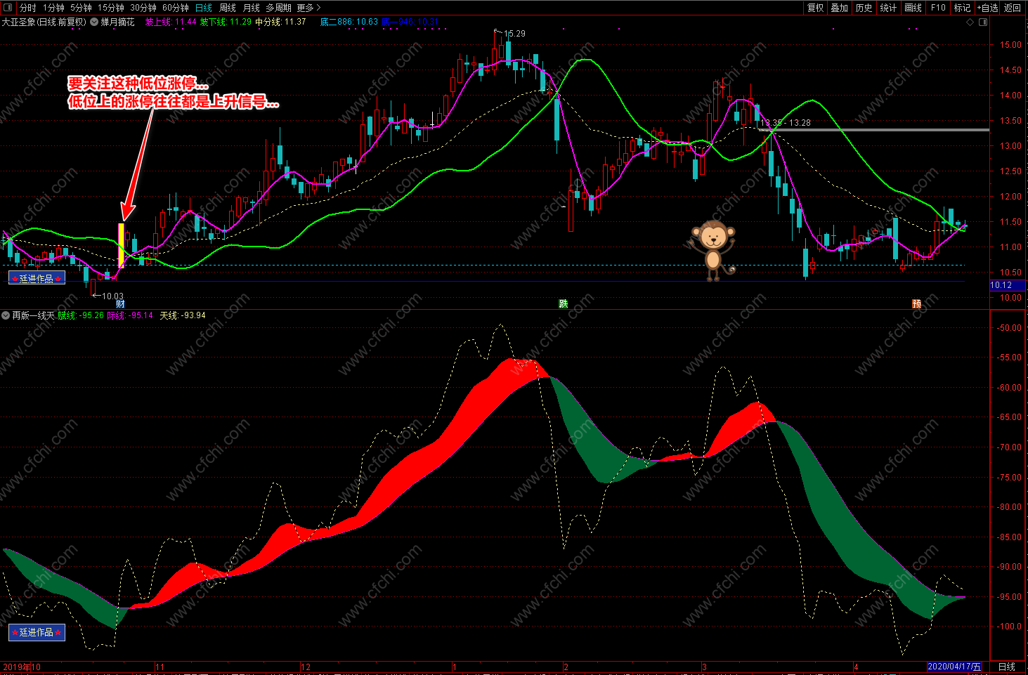Click price range label 13.35 - 13.28
Screen dimensions: 1028x675
pos(786,123)
